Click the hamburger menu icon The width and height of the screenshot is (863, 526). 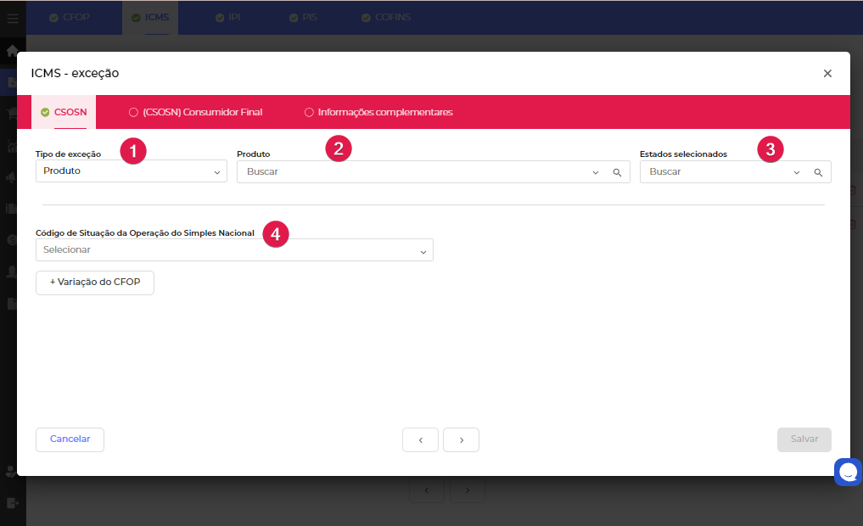(13, 17)
